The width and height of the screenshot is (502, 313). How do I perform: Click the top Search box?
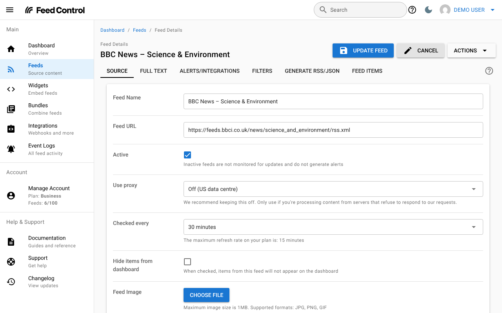[360, 10]
